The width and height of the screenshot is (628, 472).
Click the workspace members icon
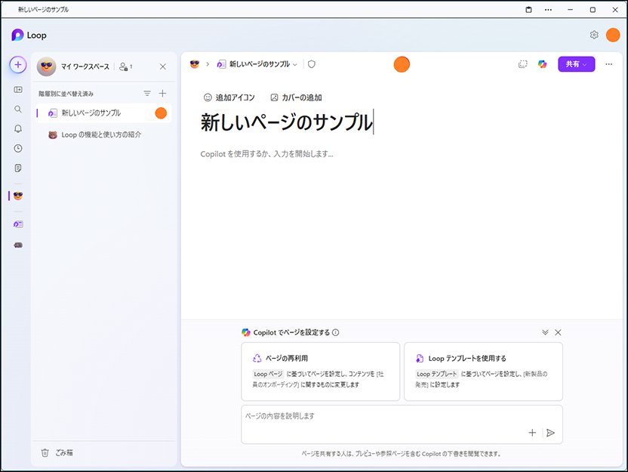125,66
